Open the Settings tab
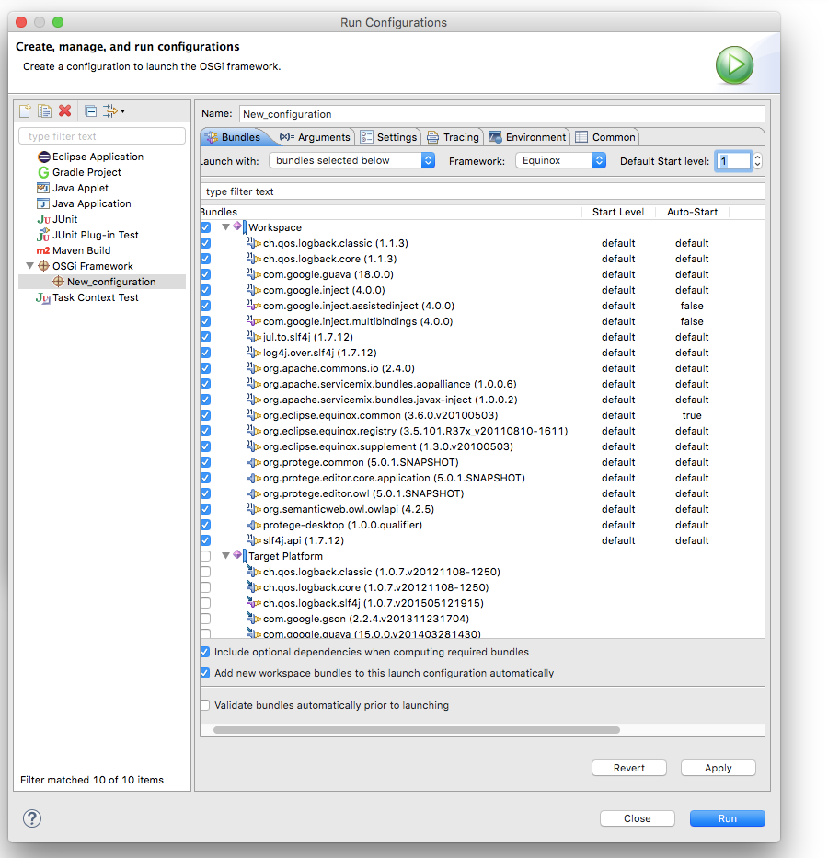This screenshot has height=858, width=828. (389, 137)
